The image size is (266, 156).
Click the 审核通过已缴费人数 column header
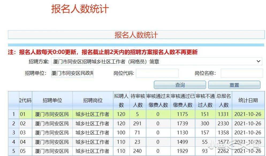click(183, 100)
